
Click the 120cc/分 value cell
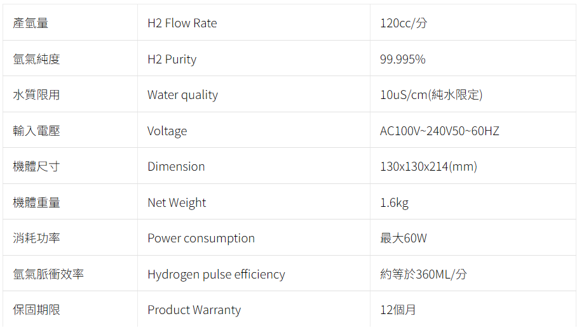(x=404, y=23)
